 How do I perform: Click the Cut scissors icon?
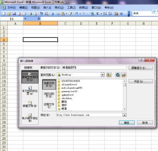(53, 14)
